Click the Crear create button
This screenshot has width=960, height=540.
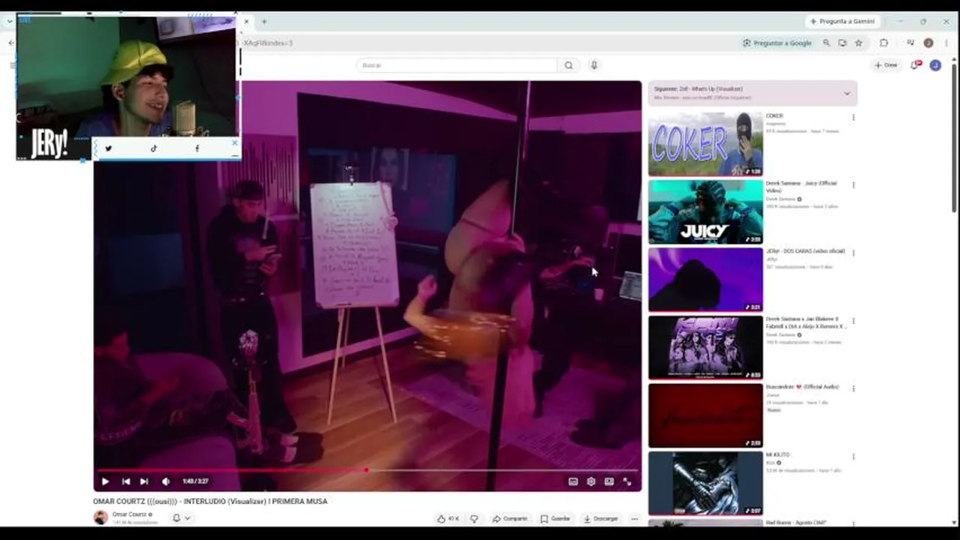pos(886,65)
